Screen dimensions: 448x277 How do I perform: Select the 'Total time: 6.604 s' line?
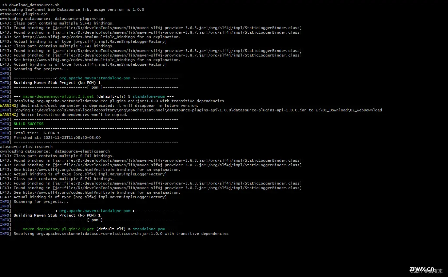(30, 133)
